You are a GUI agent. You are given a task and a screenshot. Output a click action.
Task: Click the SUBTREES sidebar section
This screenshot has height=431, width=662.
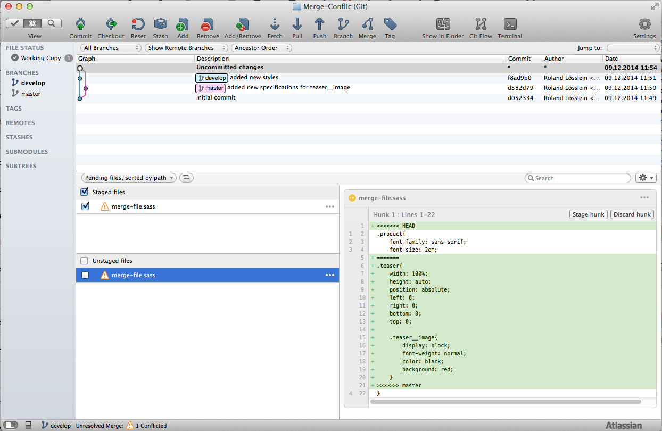[21, 166]
